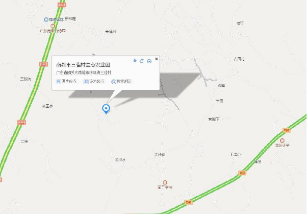
Task: Select the blue hotel icon near 锦绣国际
Action: point(46,19)
